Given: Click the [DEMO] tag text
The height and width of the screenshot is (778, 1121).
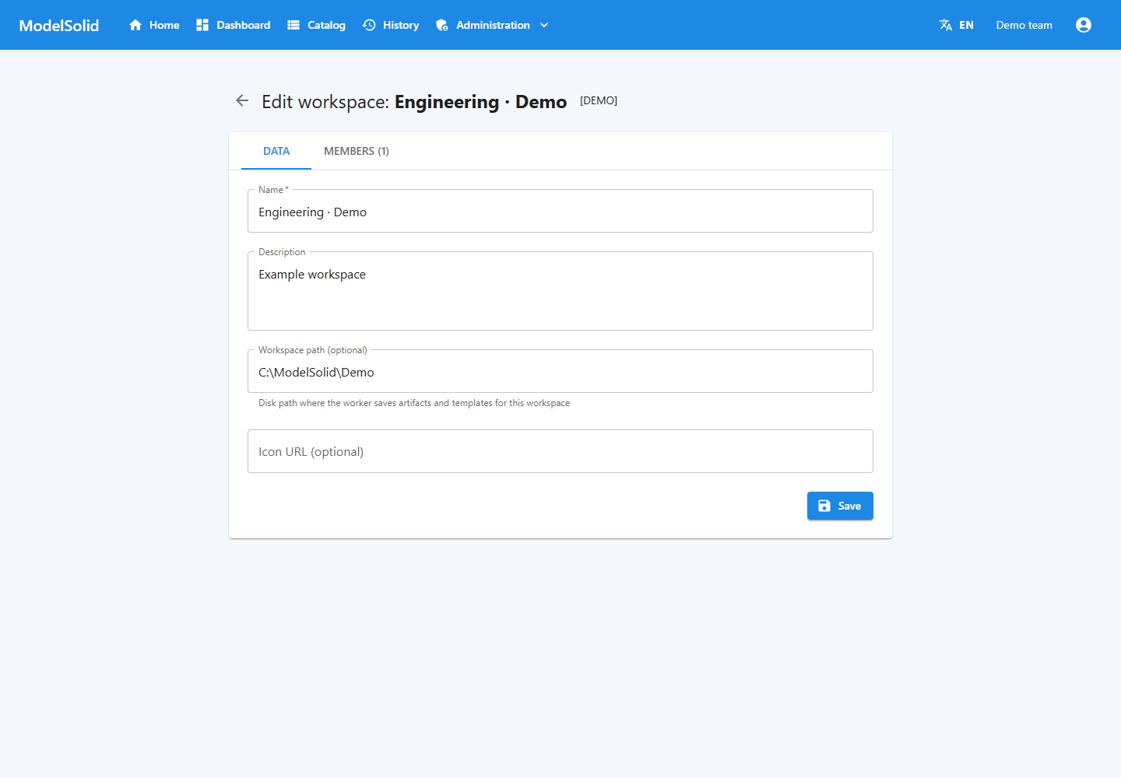Looking at the screenshot, I should click(599, 100).
